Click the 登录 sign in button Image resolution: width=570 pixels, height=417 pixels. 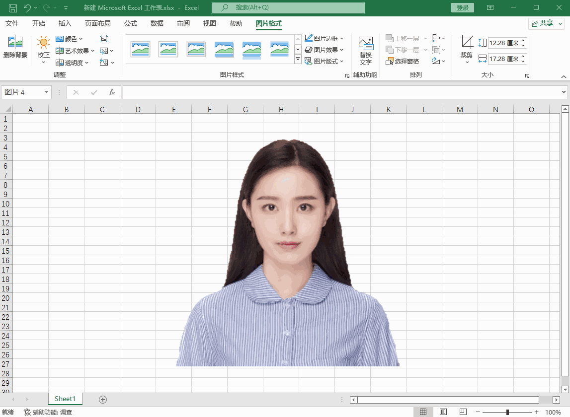pyautogui.click(x=462, y=7)
